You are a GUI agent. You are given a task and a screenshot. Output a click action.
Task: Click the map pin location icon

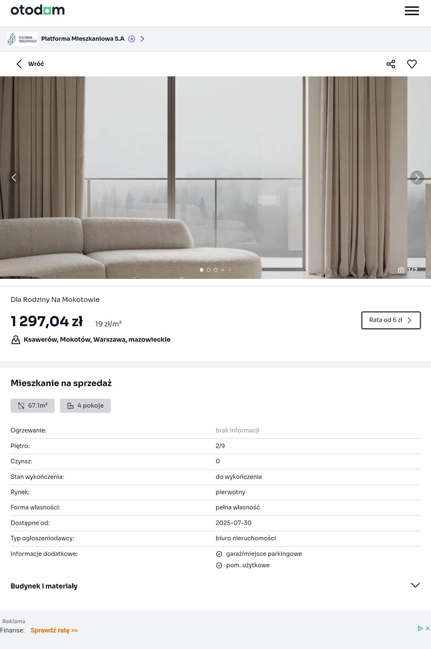[16, 340]
